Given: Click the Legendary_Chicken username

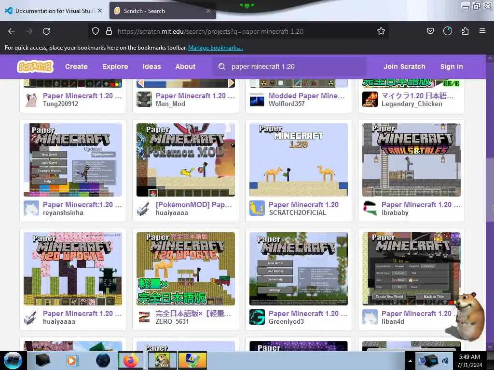Looking at the screenshot, I should coord(412,104).
